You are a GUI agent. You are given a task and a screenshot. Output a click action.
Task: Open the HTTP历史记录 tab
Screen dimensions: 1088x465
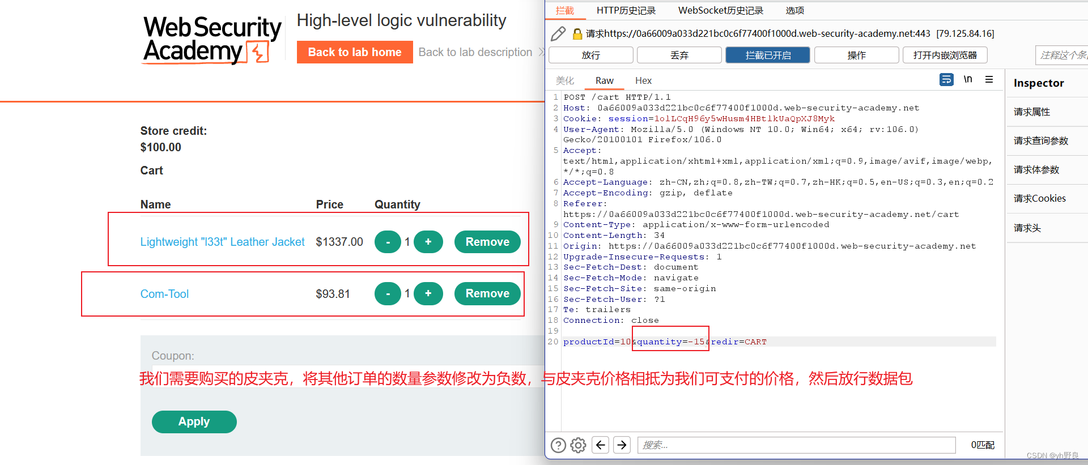click(x=626, y=10)
